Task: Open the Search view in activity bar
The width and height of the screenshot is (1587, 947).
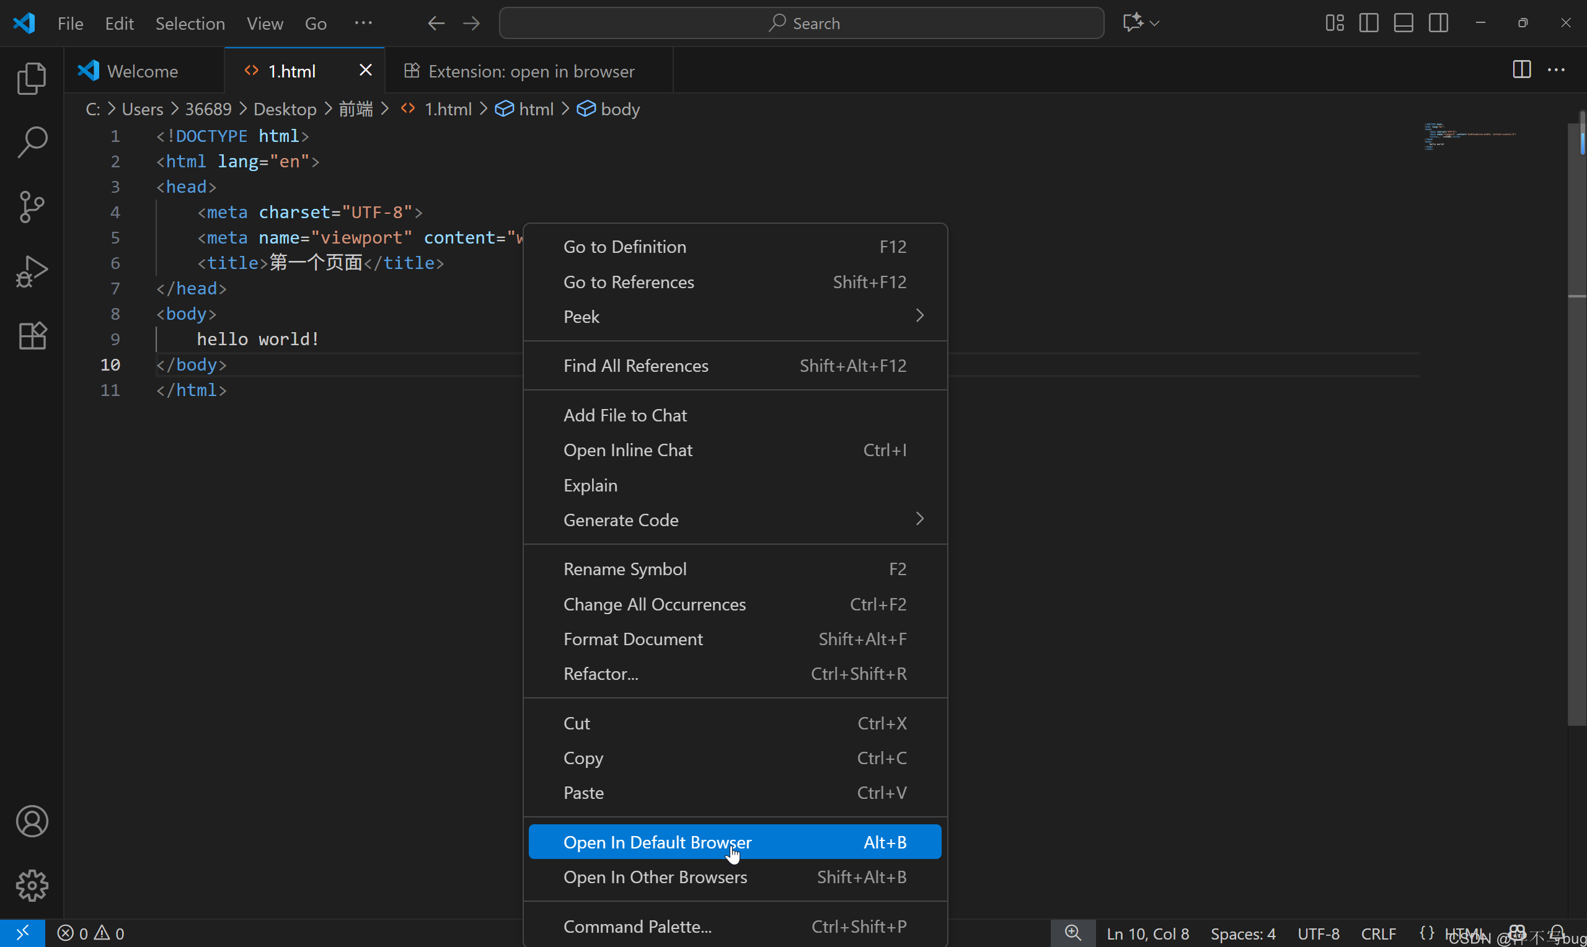Action: [x=32, y=142]
